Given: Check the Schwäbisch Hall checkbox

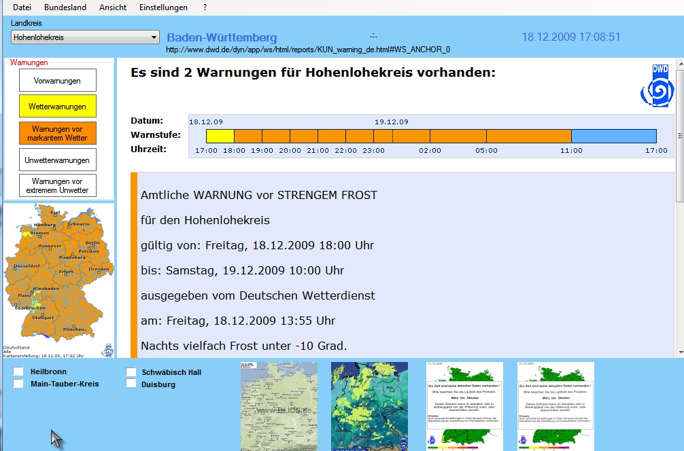Looking at the screenshot, I should (131, 372).
